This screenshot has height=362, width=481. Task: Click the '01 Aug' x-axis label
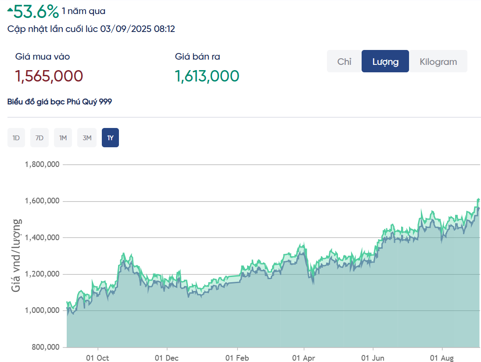coord(442,358)
